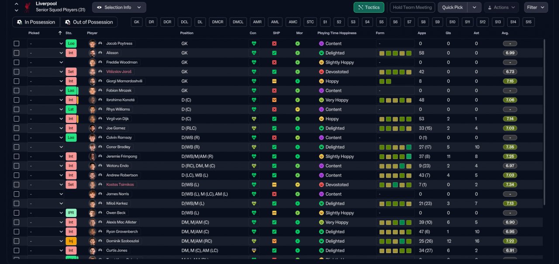Select Ibrahima Konaté's row checkbox
This screenshot has width=559, height=264.
(17, 100)
